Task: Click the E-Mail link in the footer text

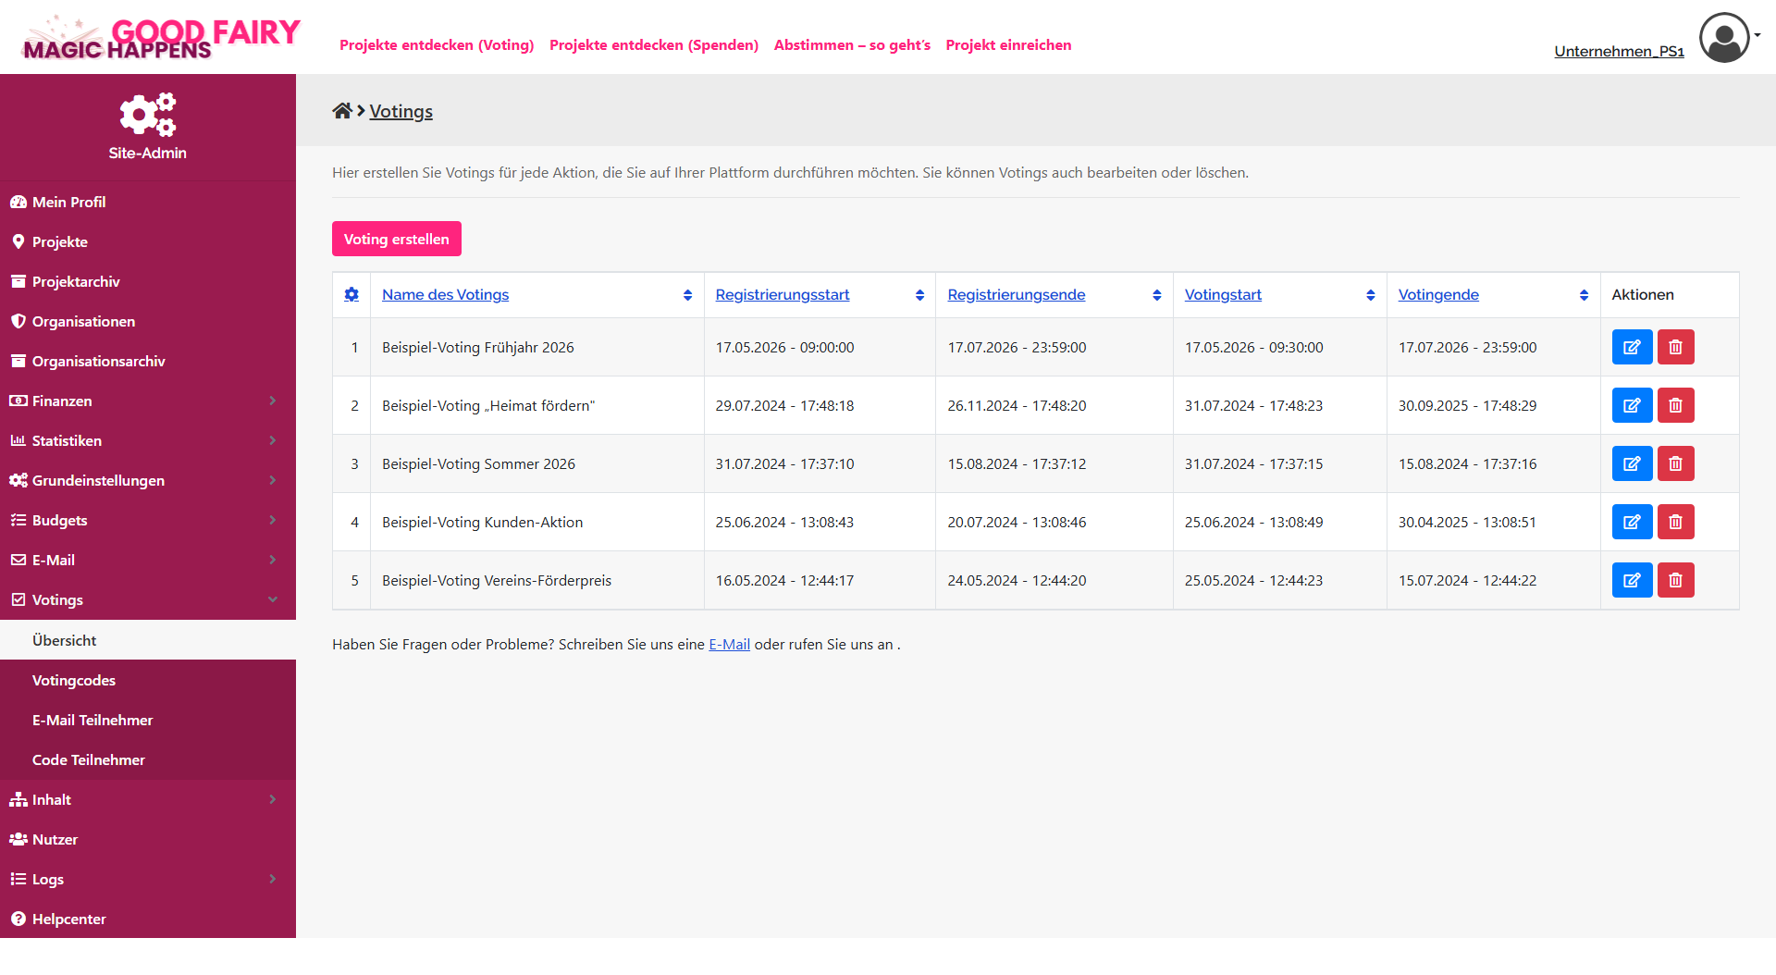Action: (x=729, y=644)
